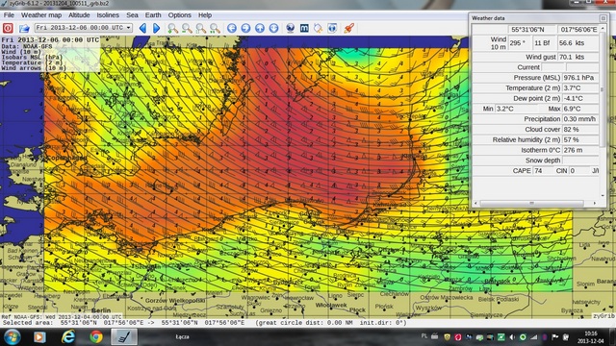Screen dimensions: 616x346
Task: Open the Weather map menu
Action: (x=41, y=15)
